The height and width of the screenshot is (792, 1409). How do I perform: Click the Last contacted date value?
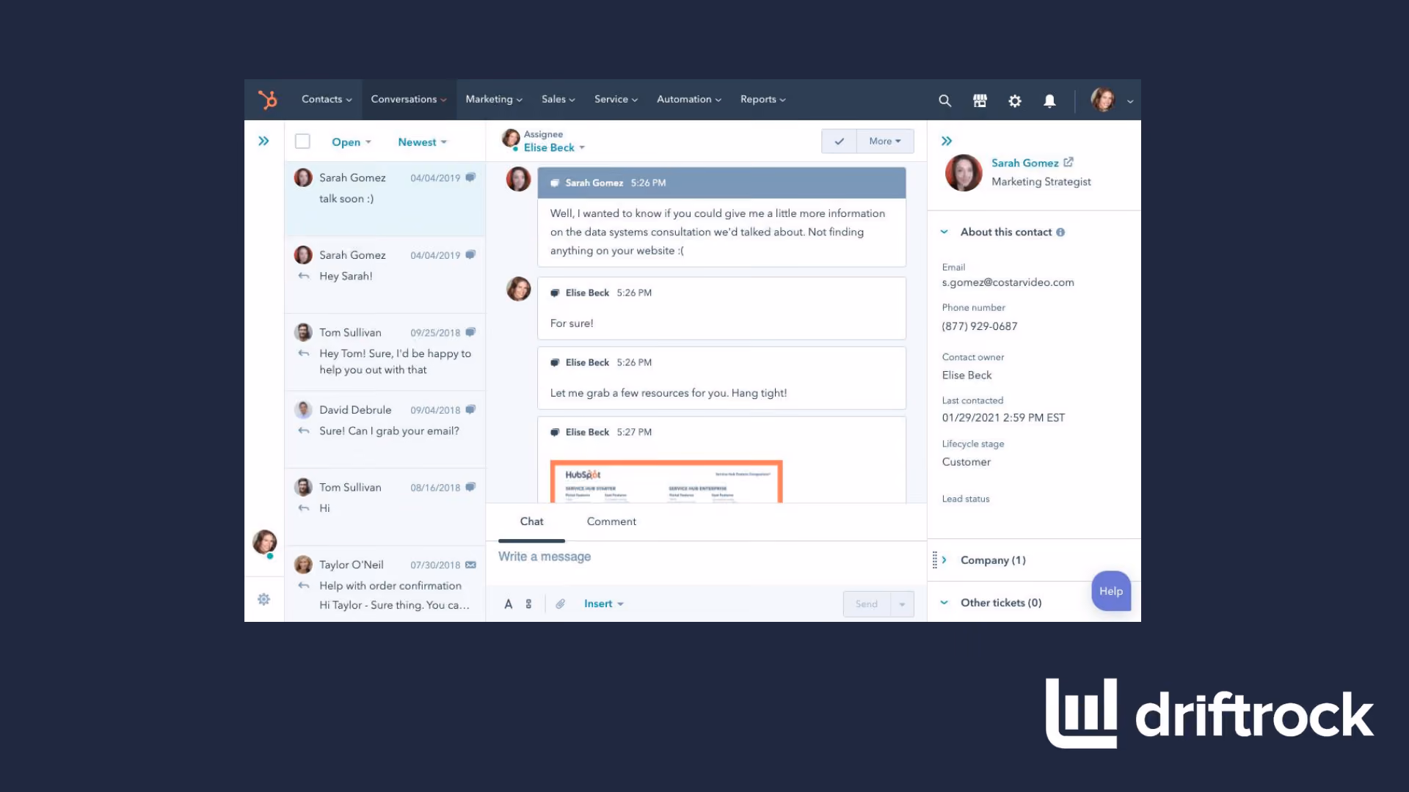(x=1003, y=418)
